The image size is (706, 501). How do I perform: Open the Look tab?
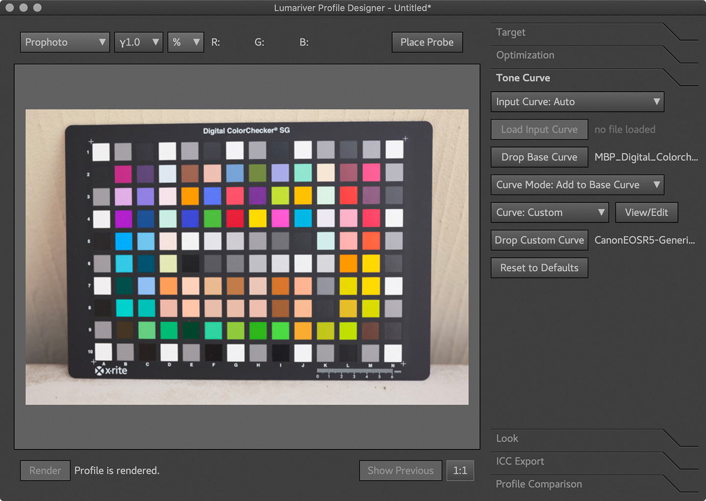(x=507, y=438)
